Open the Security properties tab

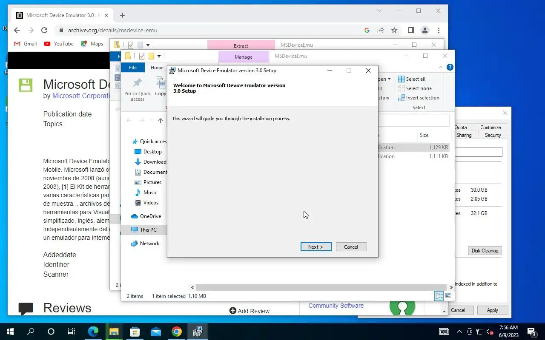(493, 135)
